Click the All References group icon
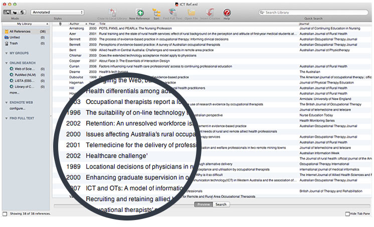The width and height of the screenshot is (374, 227). [x=7, y=31]
